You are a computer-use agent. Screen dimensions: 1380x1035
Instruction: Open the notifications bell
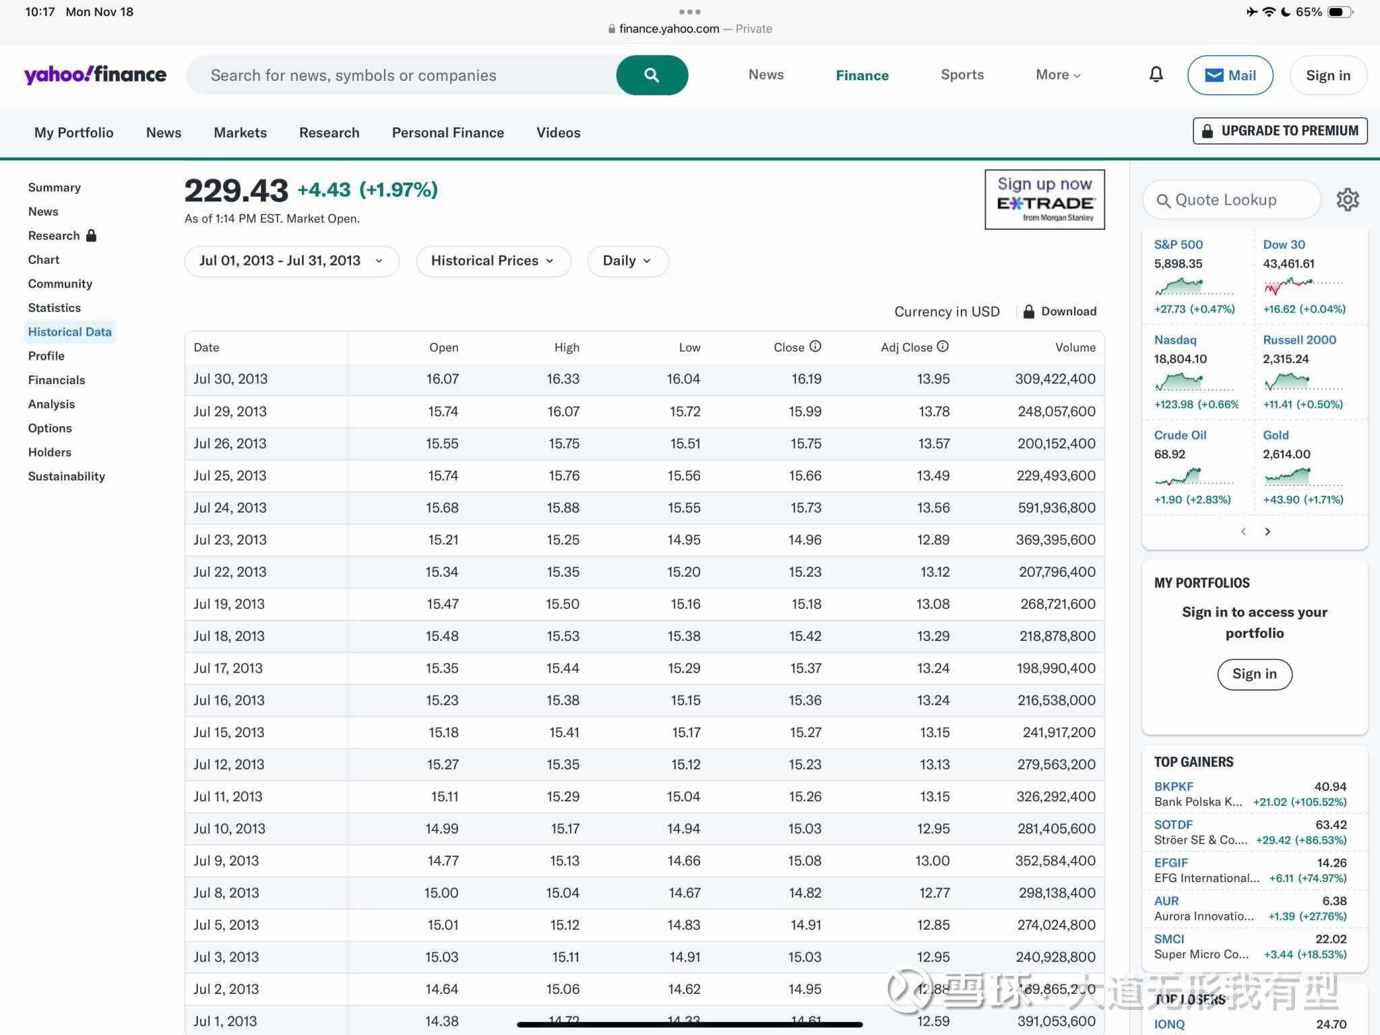pyautogui.click(x=1156, y=75)
